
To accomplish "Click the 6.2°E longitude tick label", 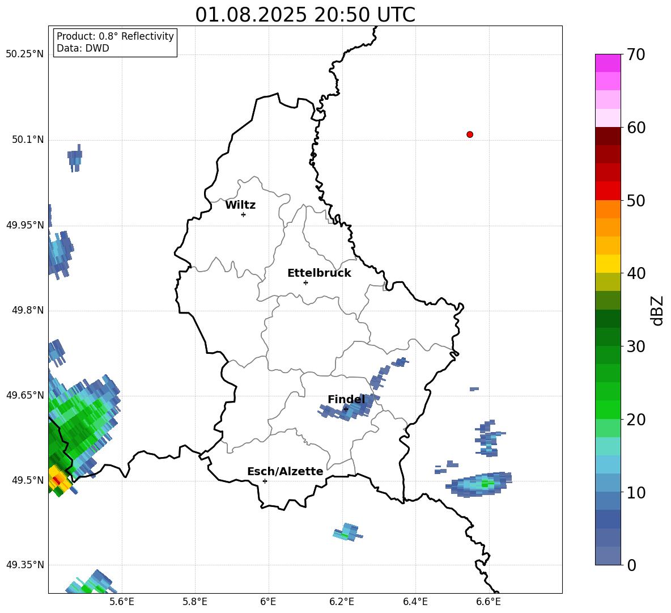I will (x=342, y=602).
